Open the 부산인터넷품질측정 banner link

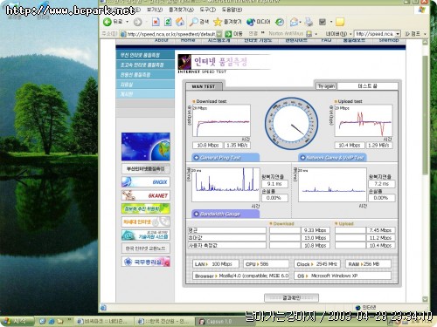tap(146, 169)
